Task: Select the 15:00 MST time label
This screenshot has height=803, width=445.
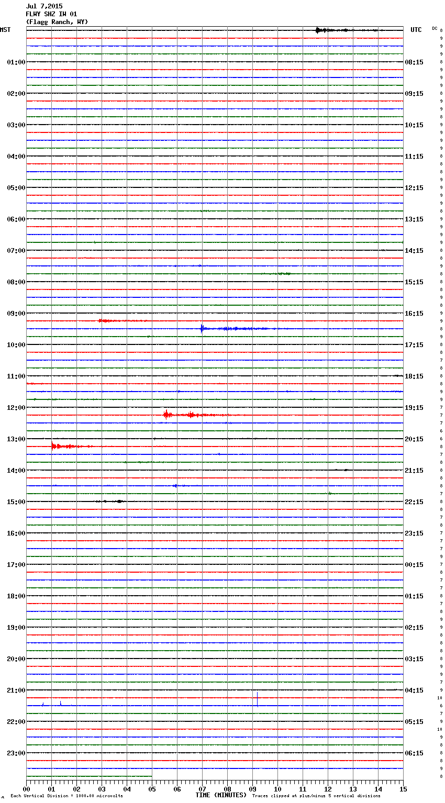Action: point(16,502)
